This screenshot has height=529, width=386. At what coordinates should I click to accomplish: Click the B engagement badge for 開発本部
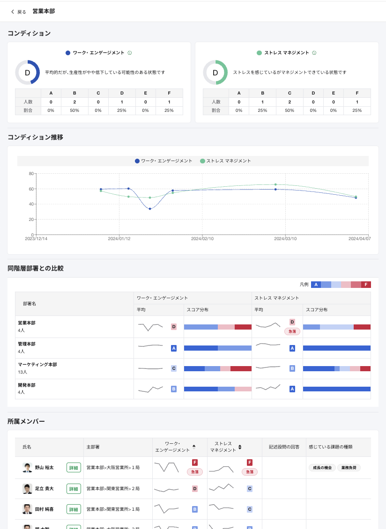pos(174,389)
